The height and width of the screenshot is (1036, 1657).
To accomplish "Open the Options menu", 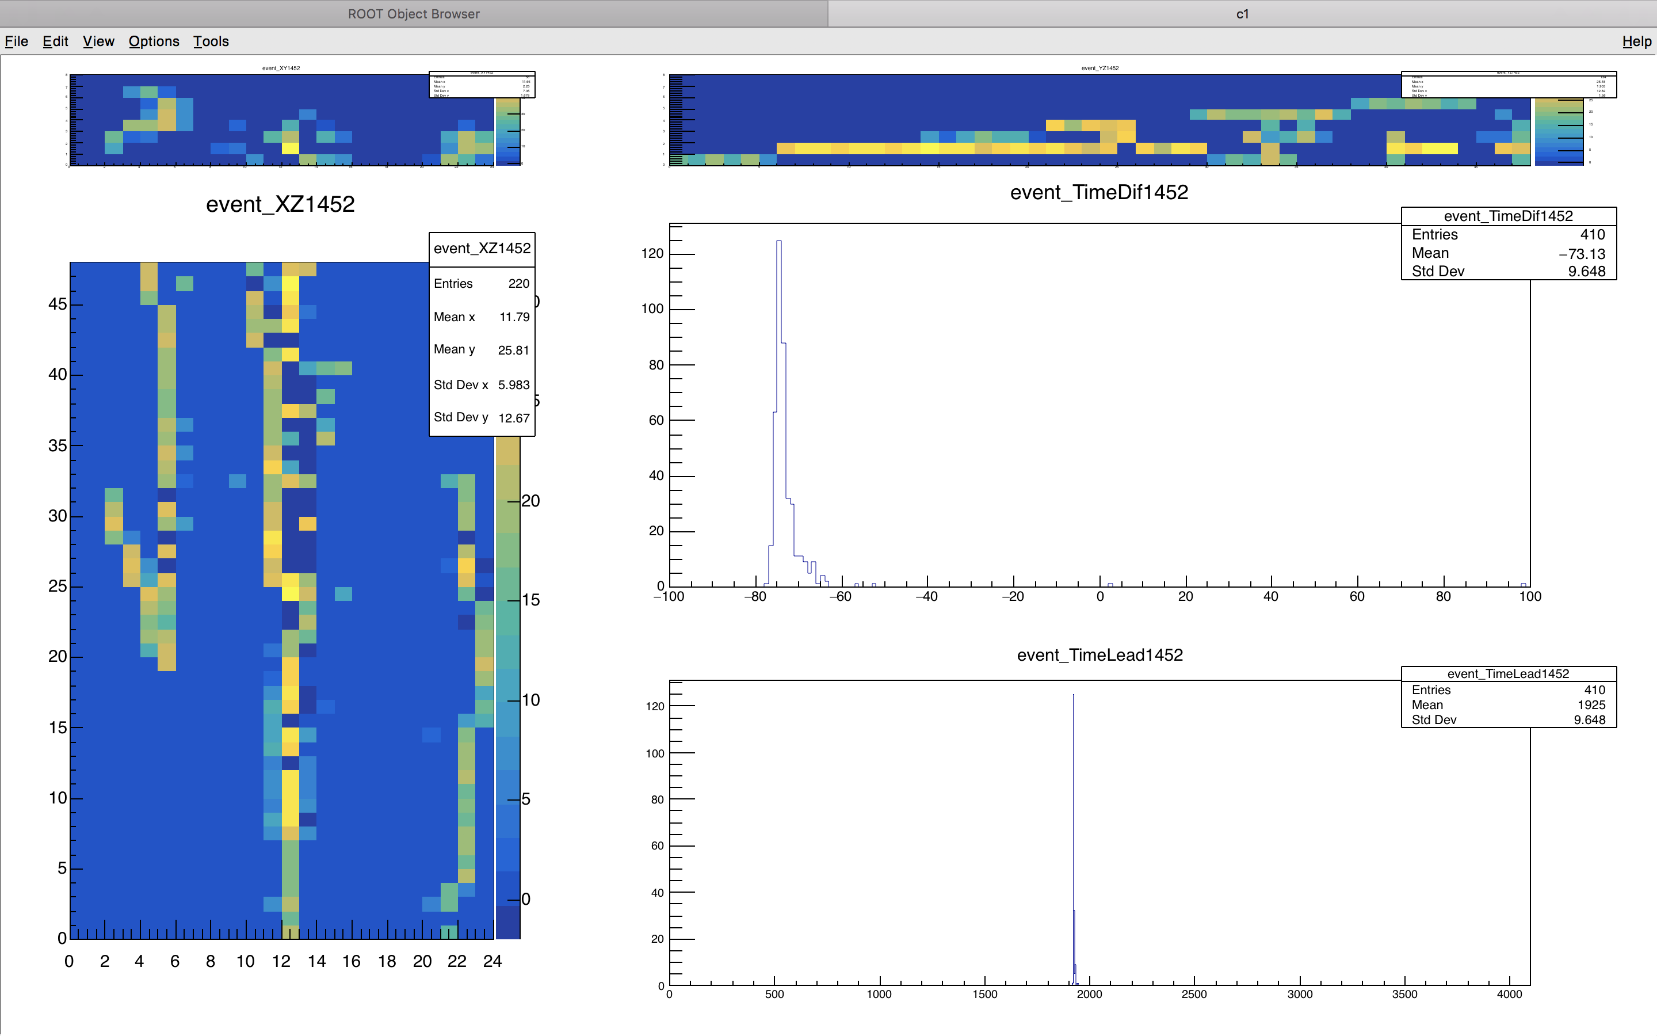I will click(x=154, y=41).
